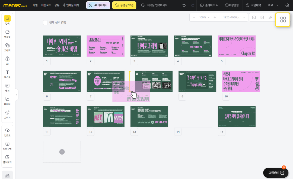Open the 템플릿 (Template) sidebar panel

(x=7, y=34)
